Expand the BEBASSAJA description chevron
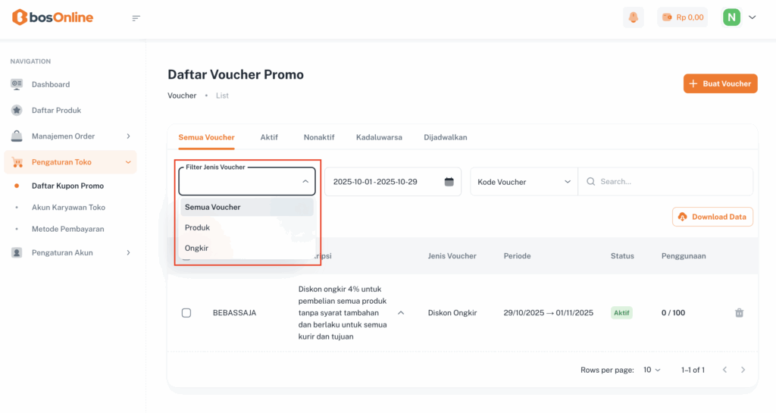The height and width of the screenshot is (413, 776). [401, 312]
